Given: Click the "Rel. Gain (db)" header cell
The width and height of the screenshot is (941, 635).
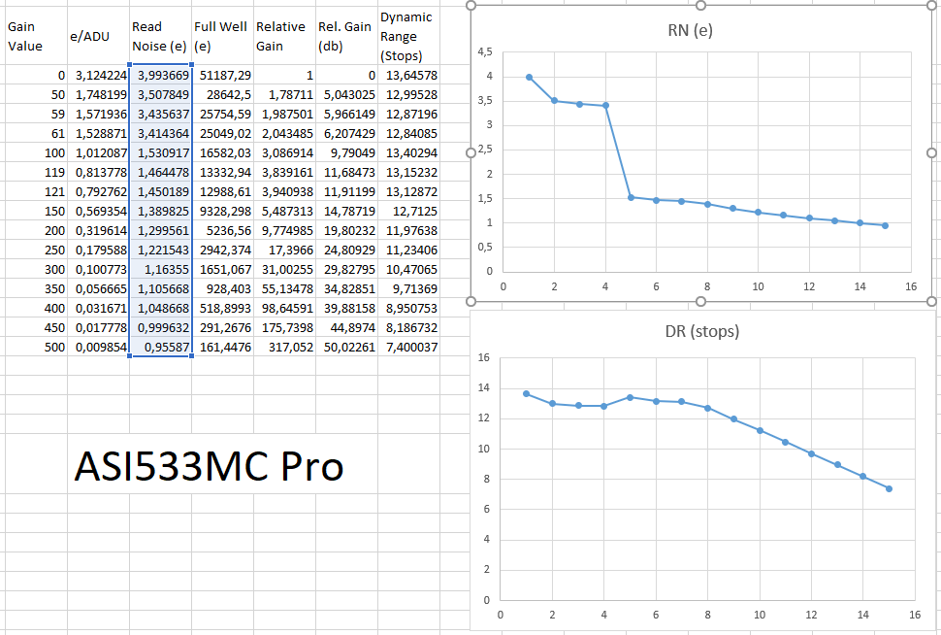Looking at the screenshot, I should coord(346,36).
